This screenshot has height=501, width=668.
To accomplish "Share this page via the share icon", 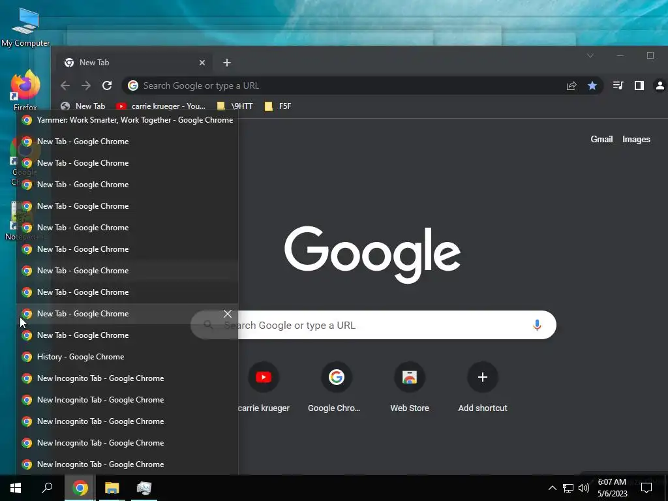I will (571, 85).
